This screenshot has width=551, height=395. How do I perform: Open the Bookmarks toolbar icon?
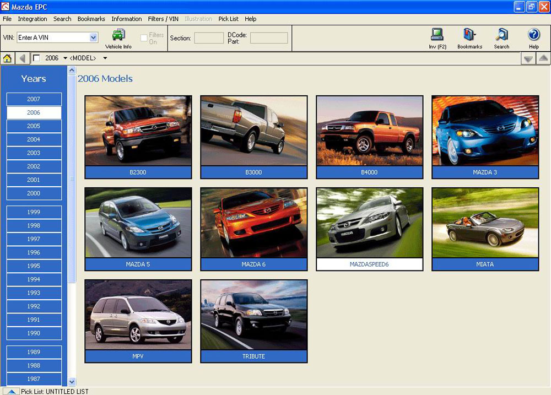click(x=469, y=36)
